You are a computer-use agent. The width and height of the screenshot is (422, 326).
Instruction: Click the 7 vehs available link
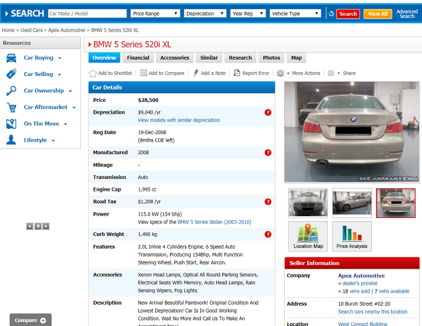click(x=392, y=291)
